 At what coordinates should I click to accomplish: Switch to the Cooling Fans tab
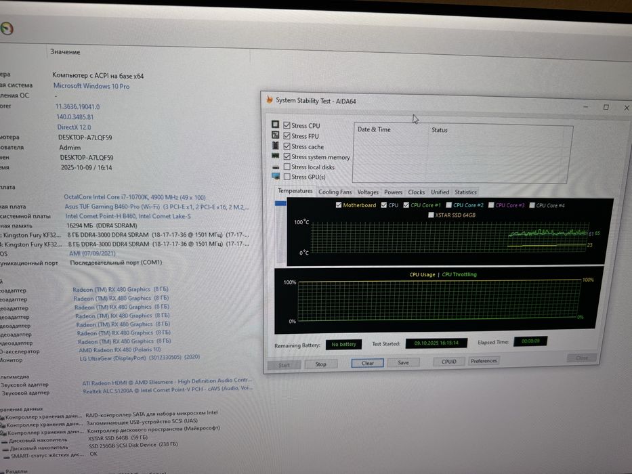335,192
